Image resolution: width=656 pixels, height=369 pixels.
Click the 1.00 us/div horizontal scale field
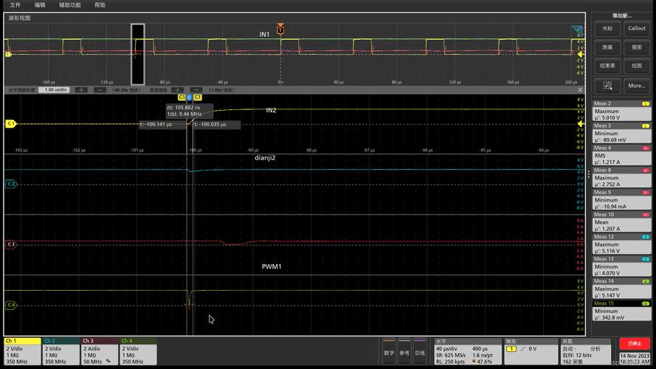(x=55, y=89)
